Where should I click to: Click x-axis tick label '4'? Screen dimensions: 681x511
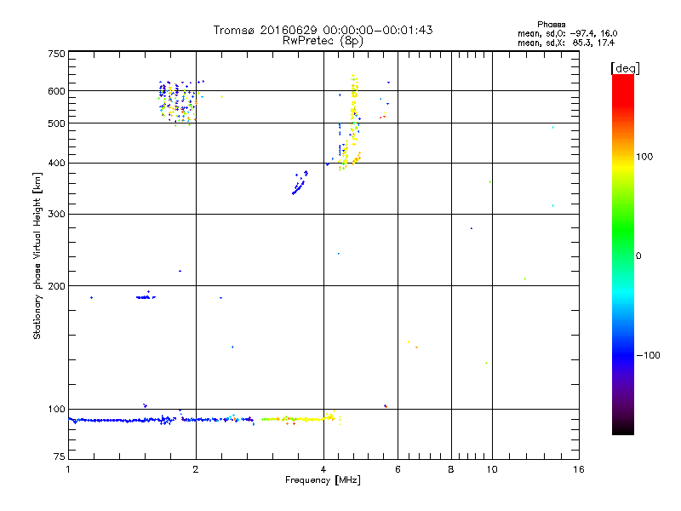pos(323,469)
